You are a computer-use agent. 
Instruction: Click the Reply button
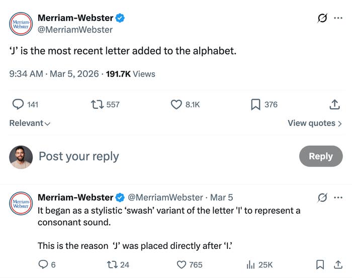(320, 156)
